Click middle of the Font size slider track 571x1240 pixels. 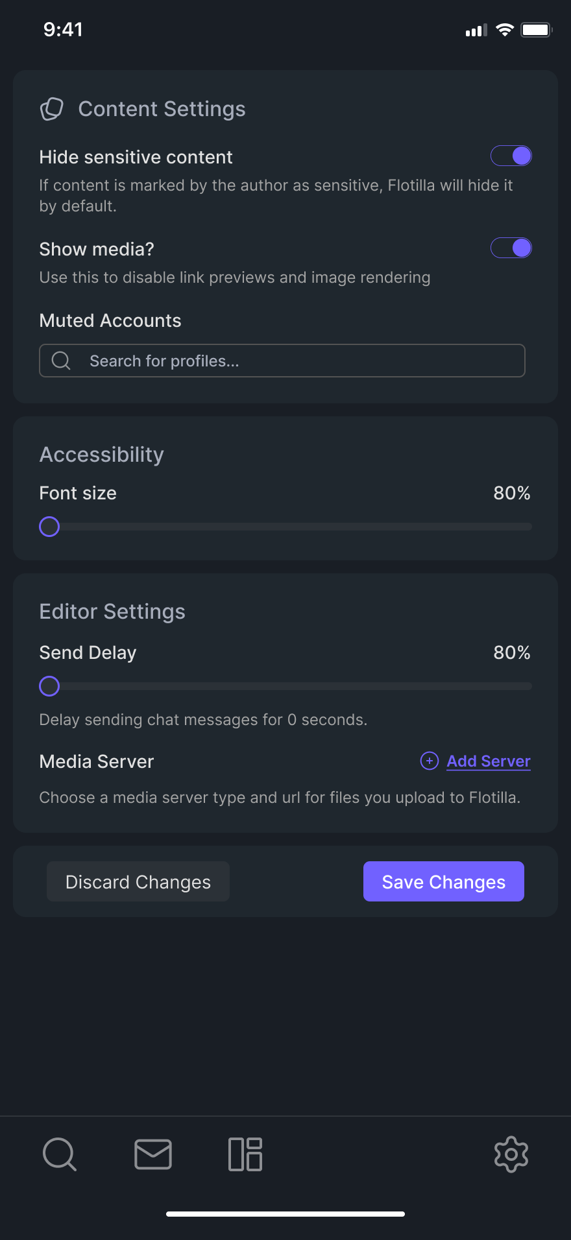(x=285, y=527)
